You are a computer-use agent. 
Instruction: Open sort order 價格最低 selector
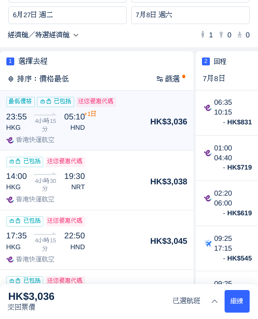(x=43, y=79)
